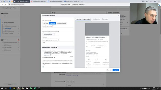The height and width of the screenshot is (90, 161).
Task: Open the Создать dropdown link under custom audiences
Action: tap(75, 76)
